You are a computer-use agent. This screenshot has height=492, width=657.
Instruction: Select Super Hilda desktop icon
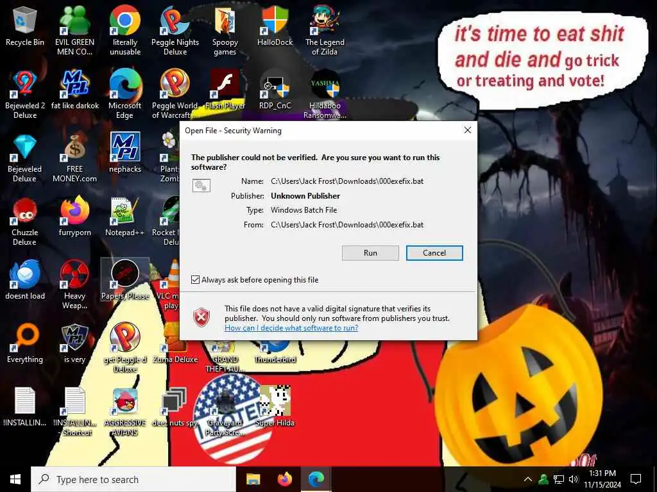(275, 407)
